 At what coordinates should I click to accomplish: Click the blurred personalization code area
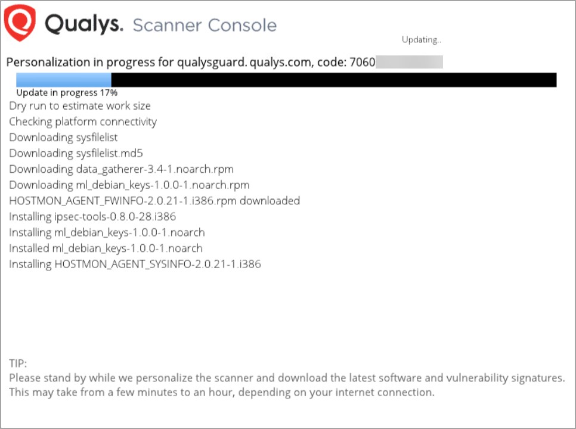point(409,62)
